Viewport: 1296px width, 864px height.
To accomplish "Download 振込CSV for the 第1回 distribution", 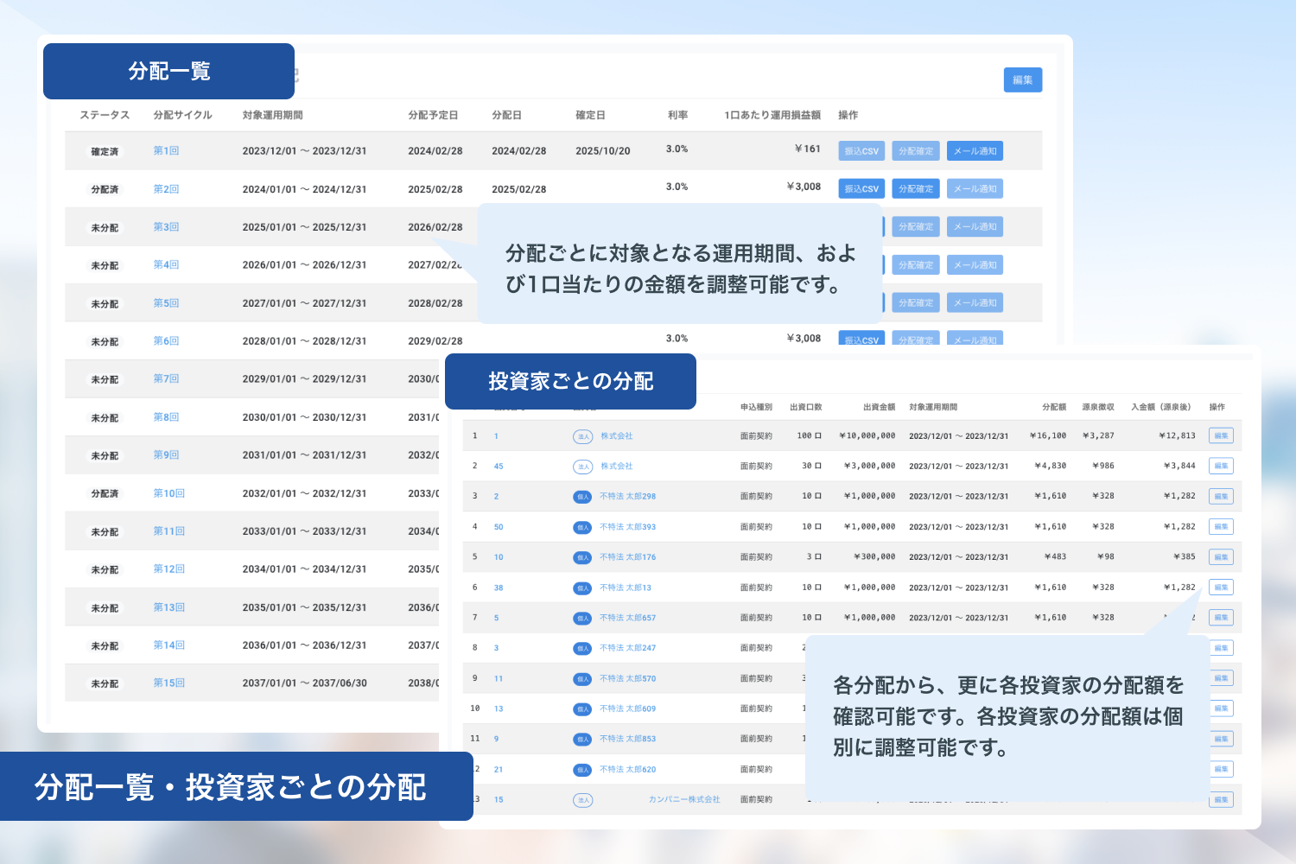I will pos(861,151).
